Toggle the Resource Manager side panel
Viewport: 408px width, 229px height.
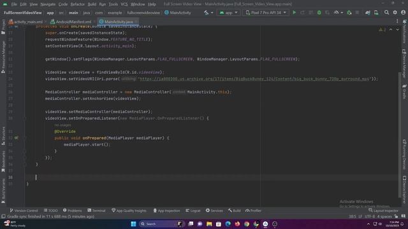coord(3,57)
